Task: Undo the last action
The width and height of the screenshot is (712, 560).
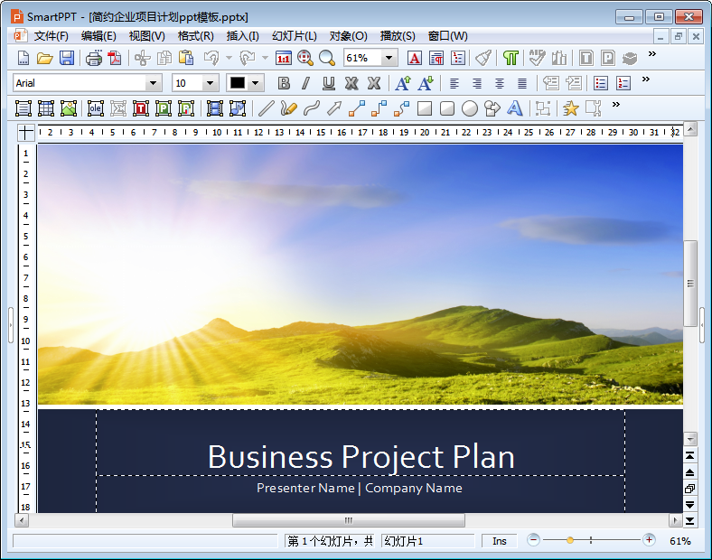Action: 211,58
